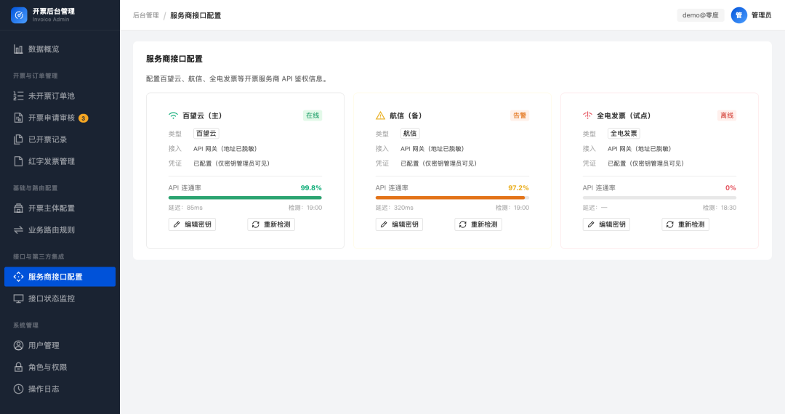Open 红字发票管理 menu item
785x414 pixels.
tap(60, 161)
